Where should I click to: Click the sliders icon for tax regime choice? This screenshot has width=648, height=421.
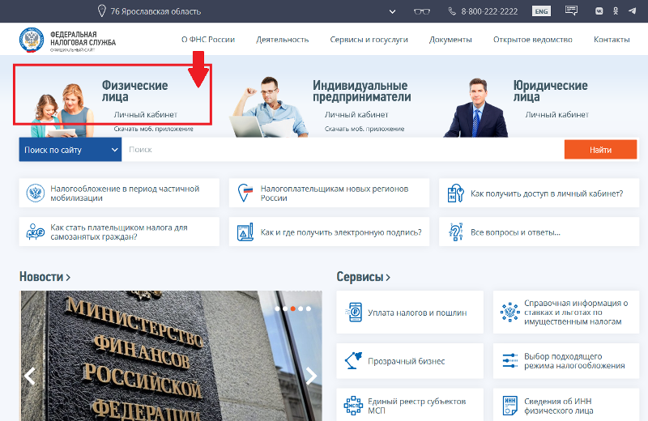pyautogui.click(x=510, y=360)
